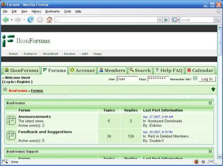Click the vertical scrollbar up arrow
Viewport: 223px width, 166px height.
tap(220, 27)
